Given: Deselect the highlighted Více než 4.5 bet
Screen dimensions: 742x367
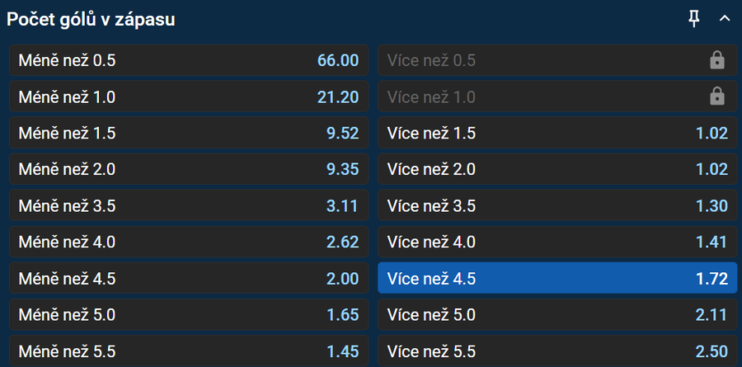Looking at the screenshot, I should point(557,279).
